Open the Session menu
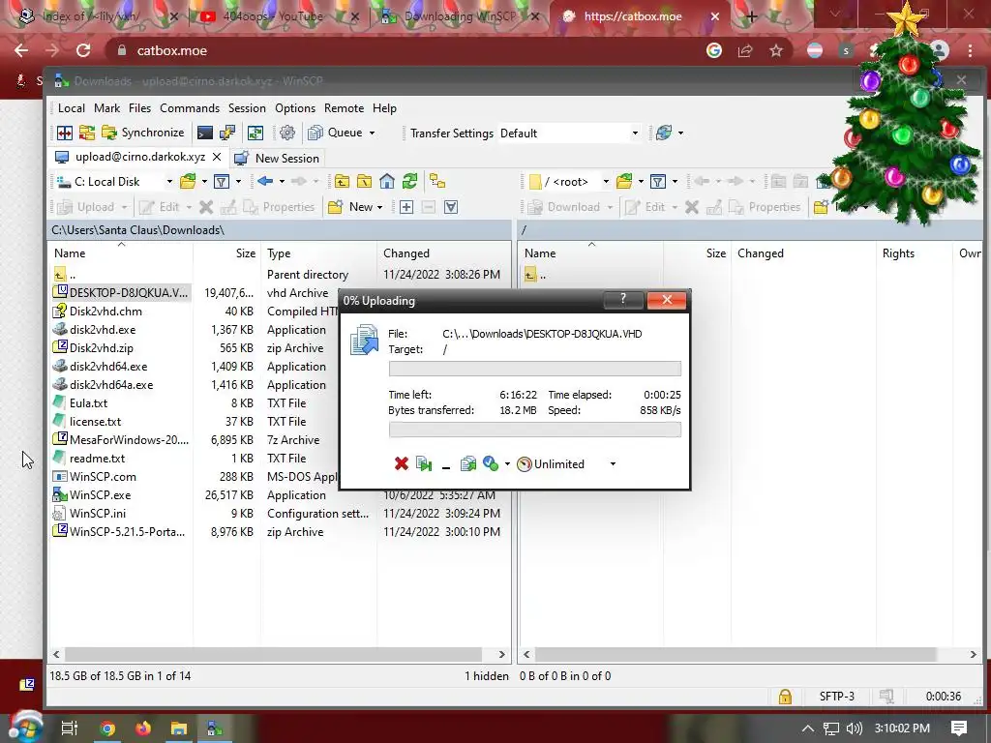 click(247, 108)
